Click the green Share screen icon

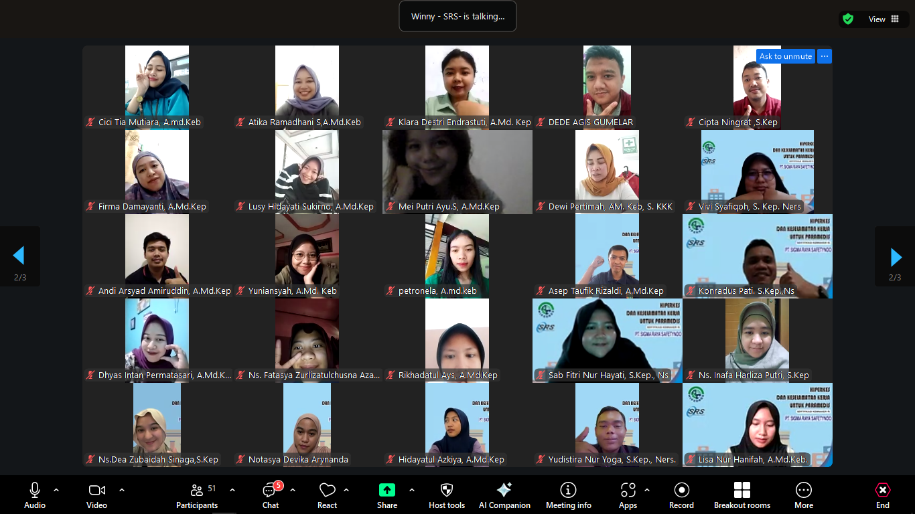coord(386,491)
